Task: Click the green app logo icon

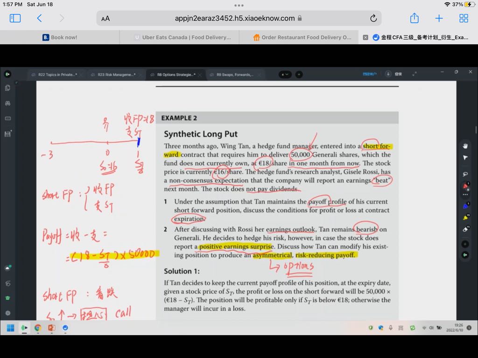Action: pyautogui.click(x=7, y=74)
